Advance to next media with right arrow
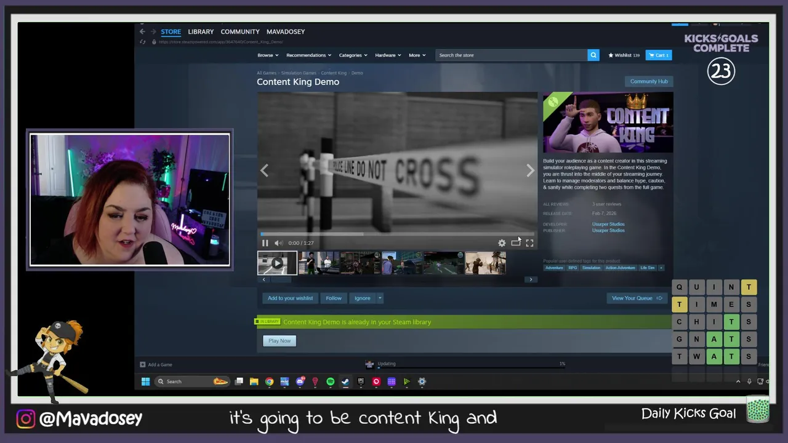Screen dimensions: 788x443 click(530, 170)
